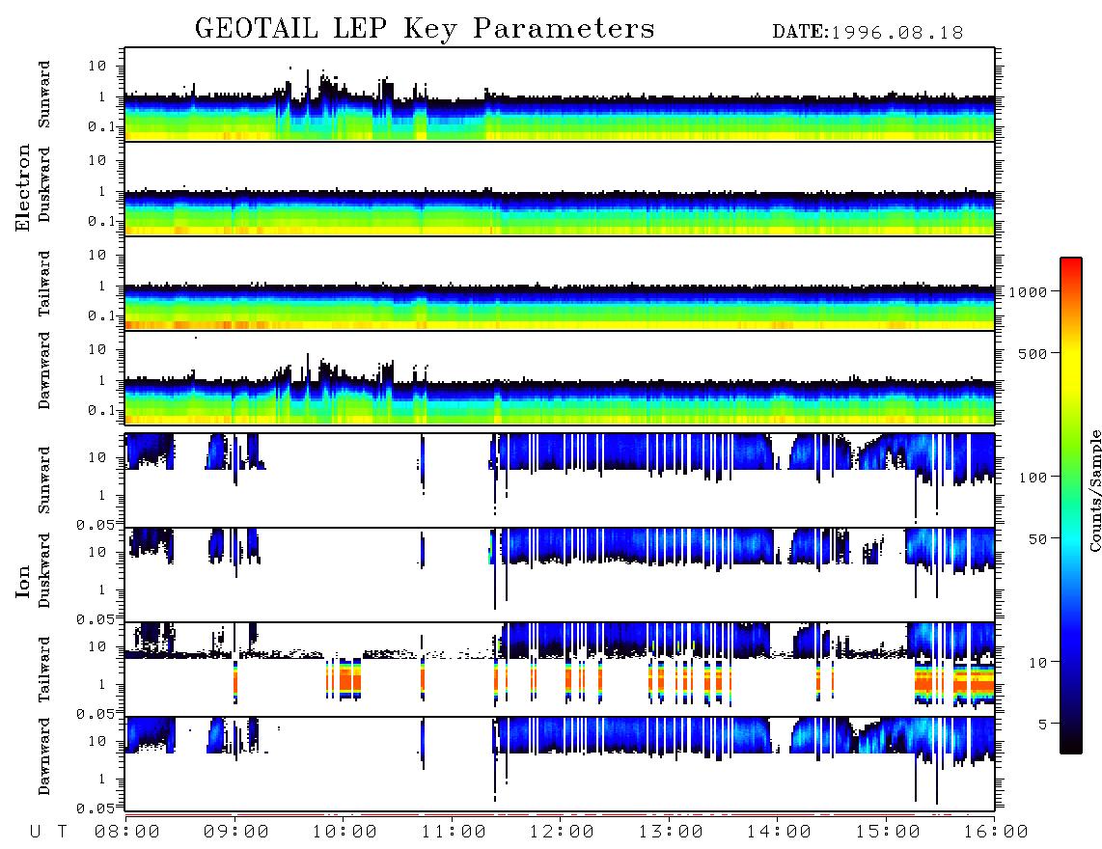Select the Ion "Dawnward" axis label
The image size is (1102, 849).
coord(44,756)
